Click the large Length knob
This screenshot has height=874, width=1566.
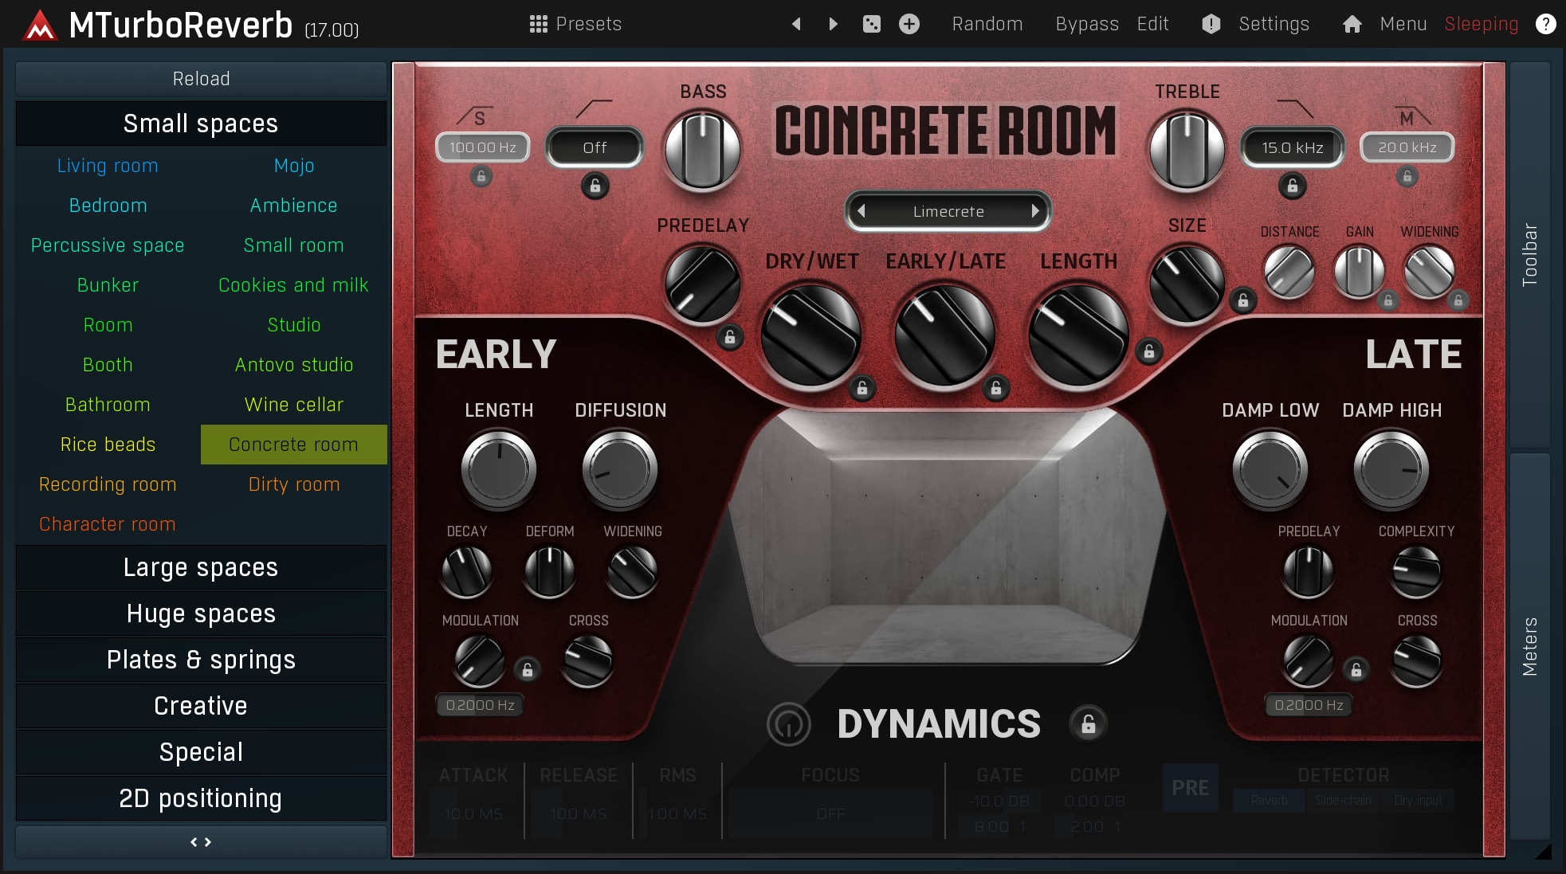coord(1077,335)
